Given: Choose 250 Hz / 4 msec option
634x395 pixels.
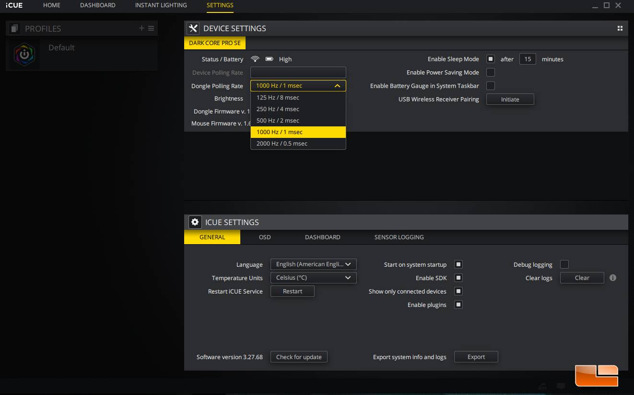Looking at the screenshot, I should 298,109.
